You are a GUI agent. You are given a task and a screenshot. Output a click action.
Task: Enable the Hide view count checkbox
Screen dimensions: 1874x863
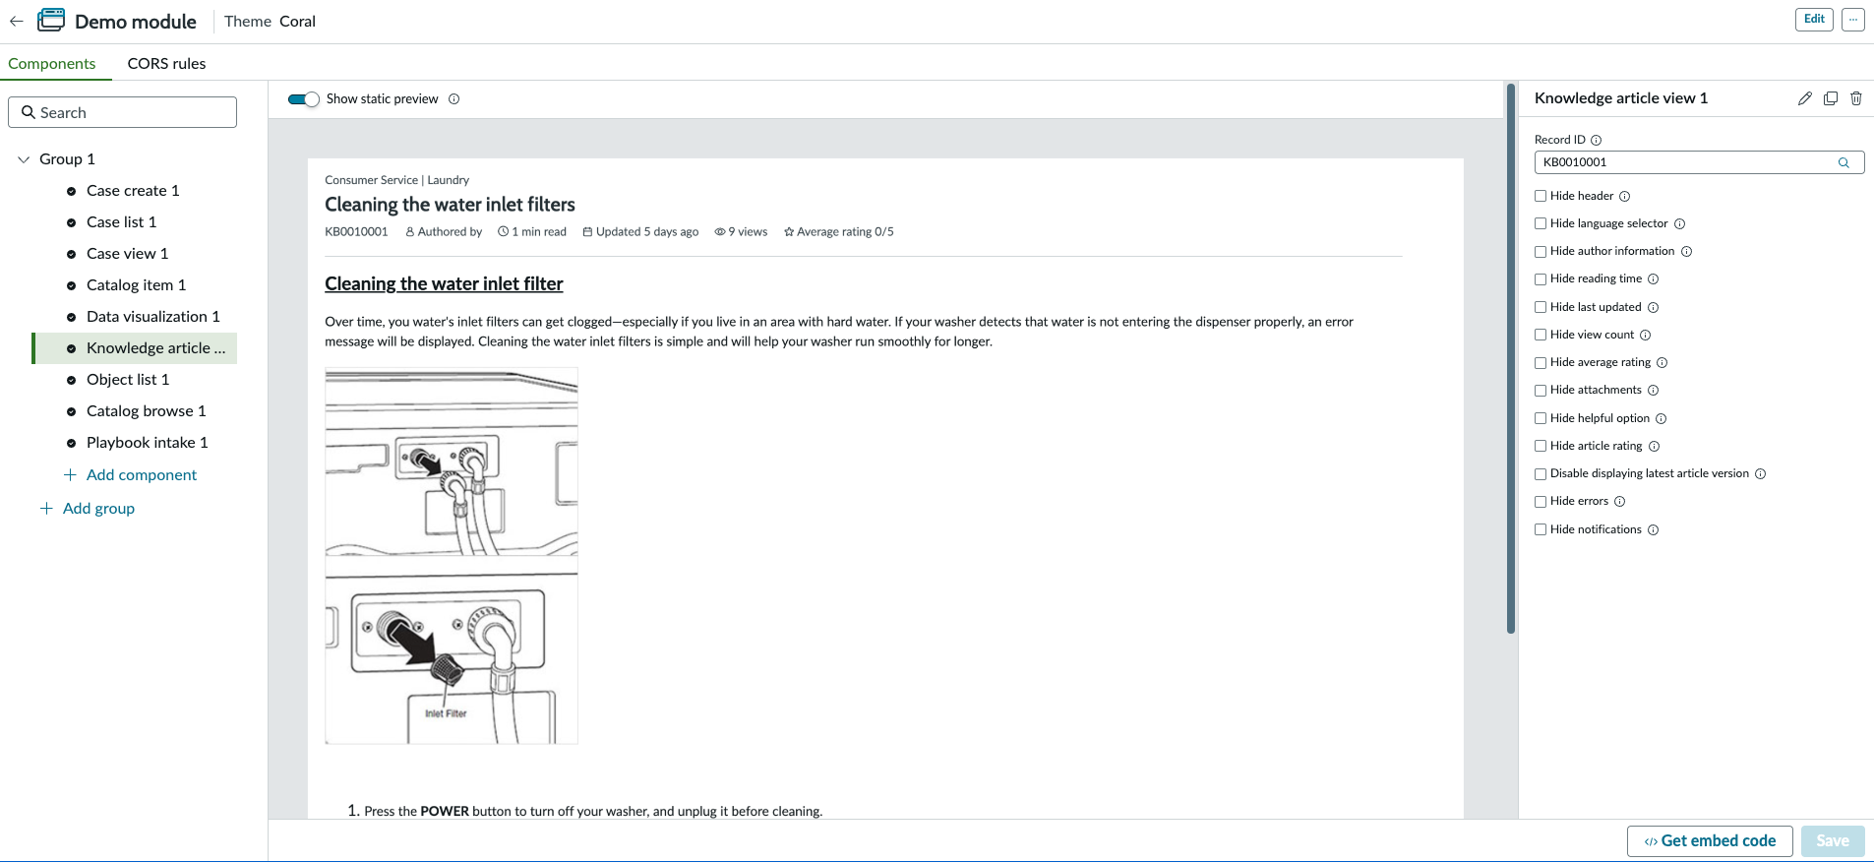[1541, 335]
